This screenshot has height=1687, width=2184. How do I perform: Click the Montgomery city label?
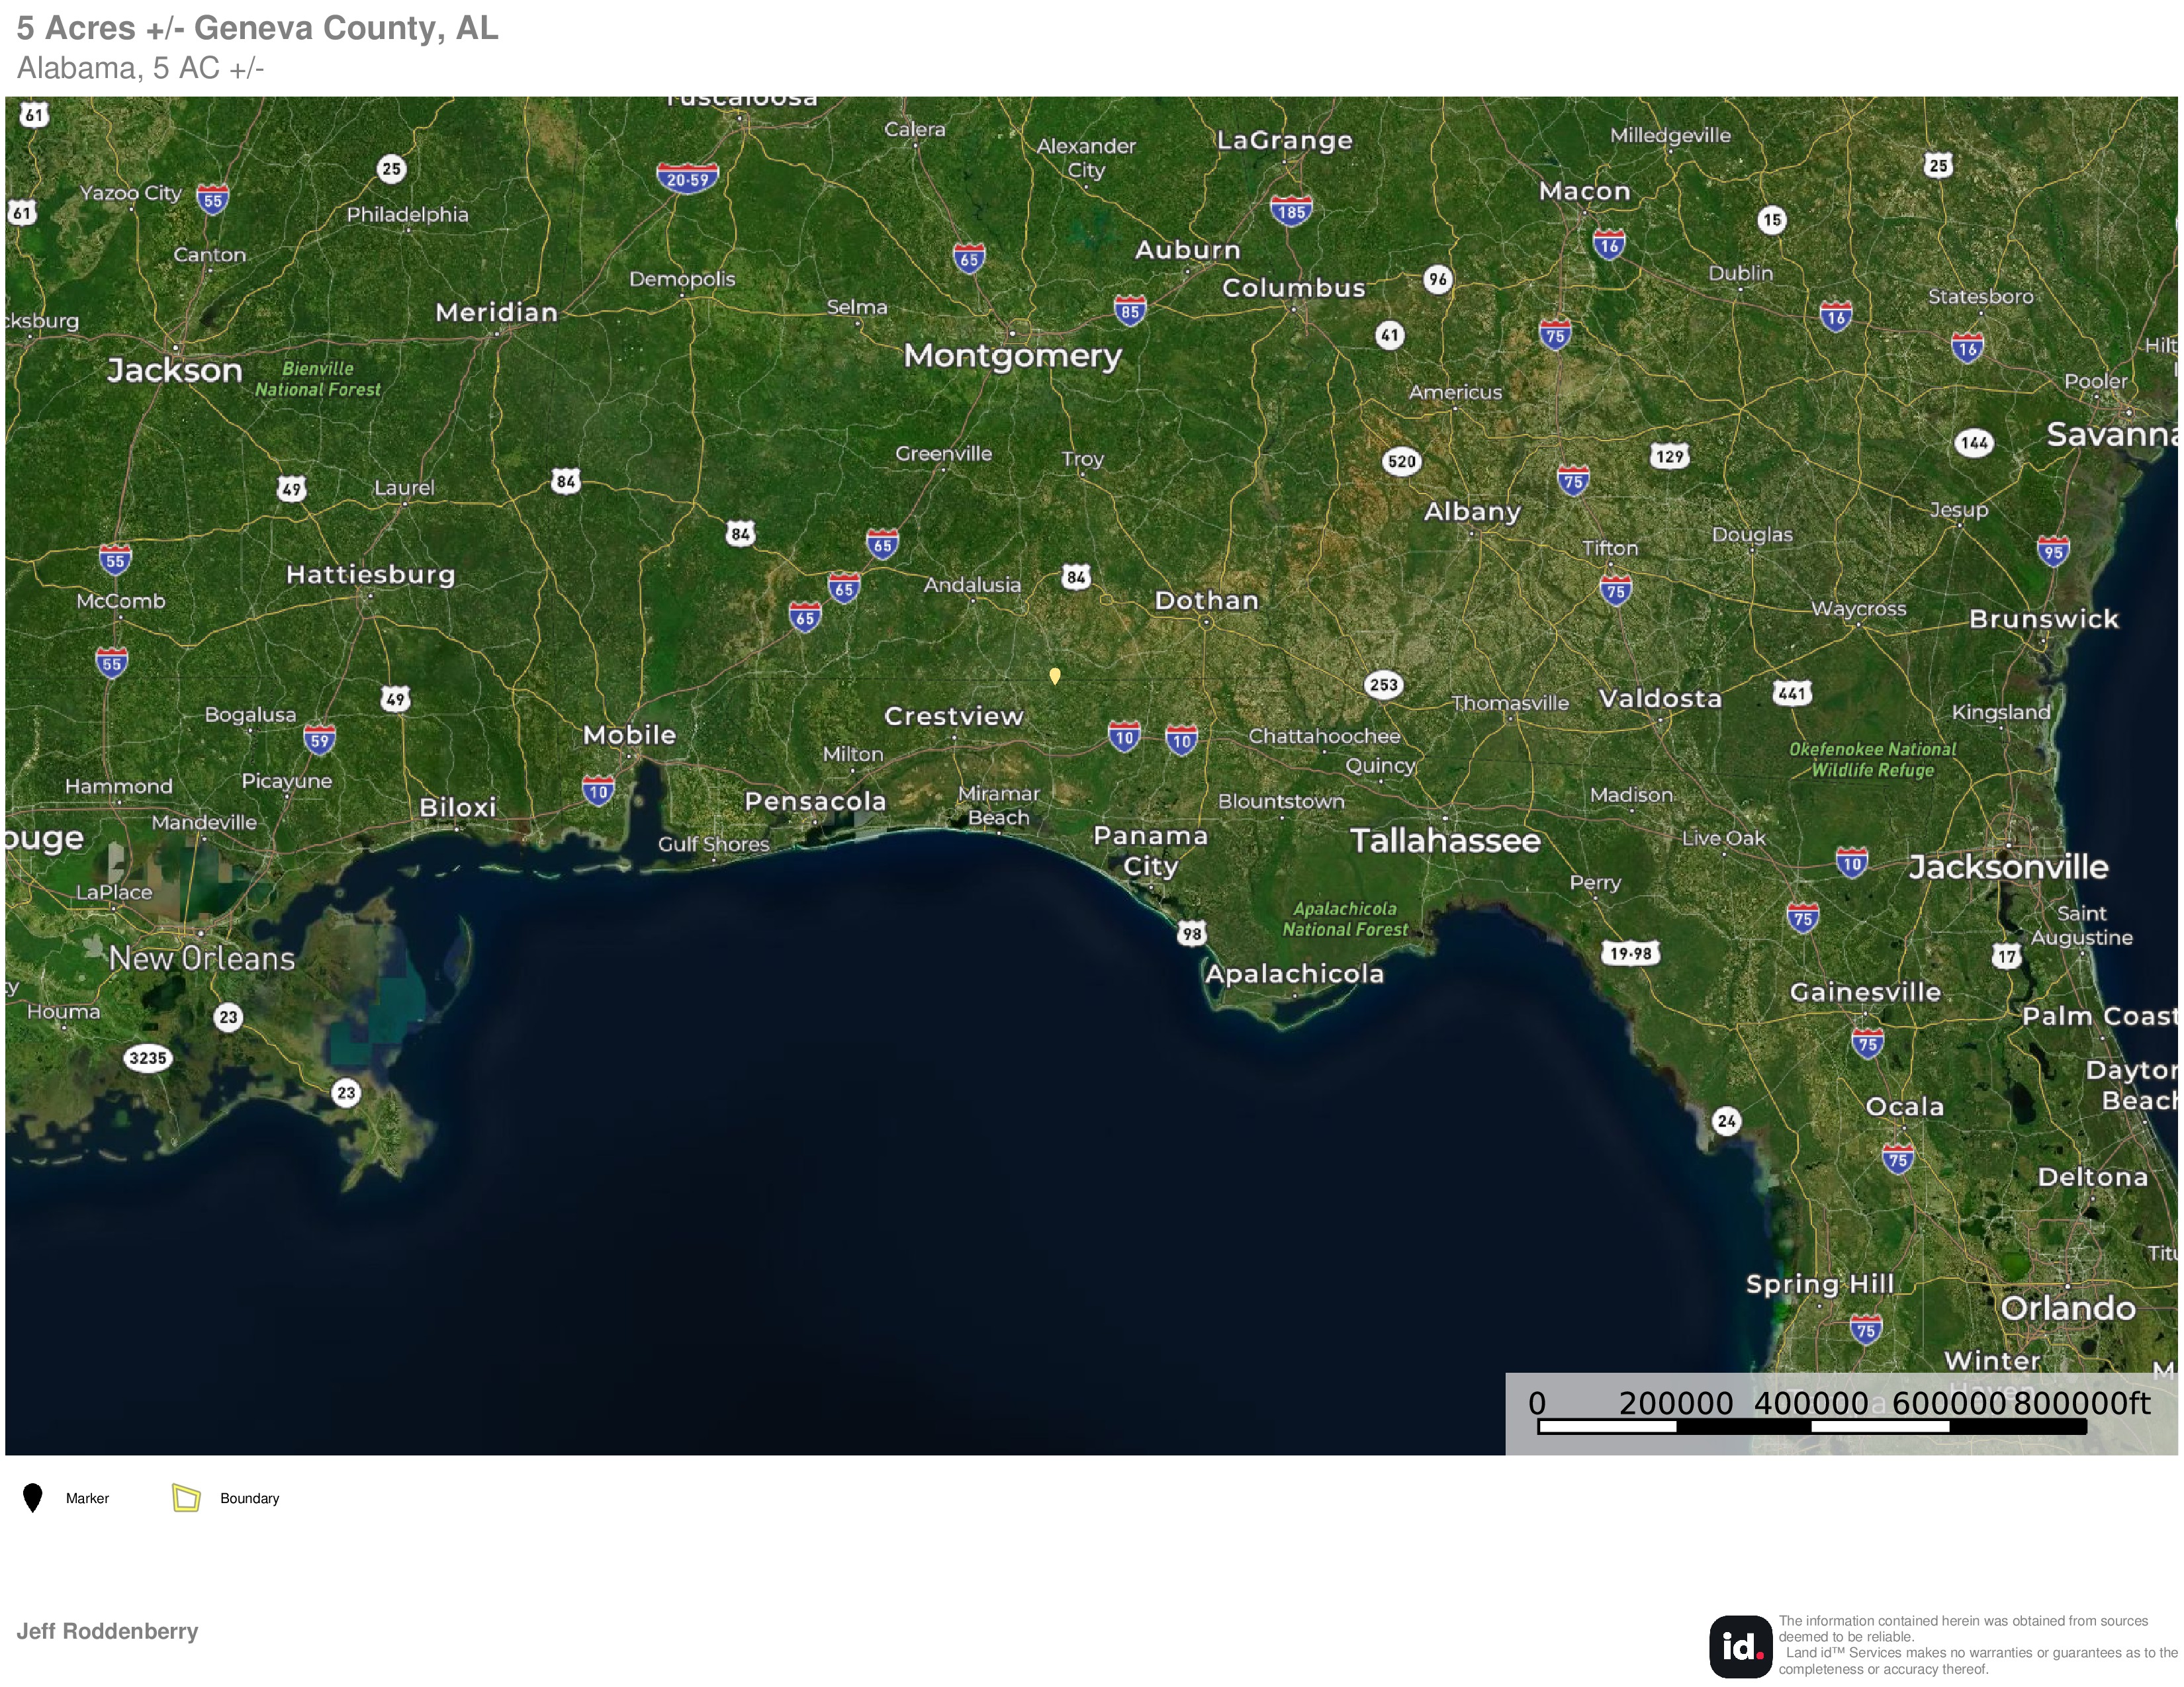click(x=1012, y=356)
